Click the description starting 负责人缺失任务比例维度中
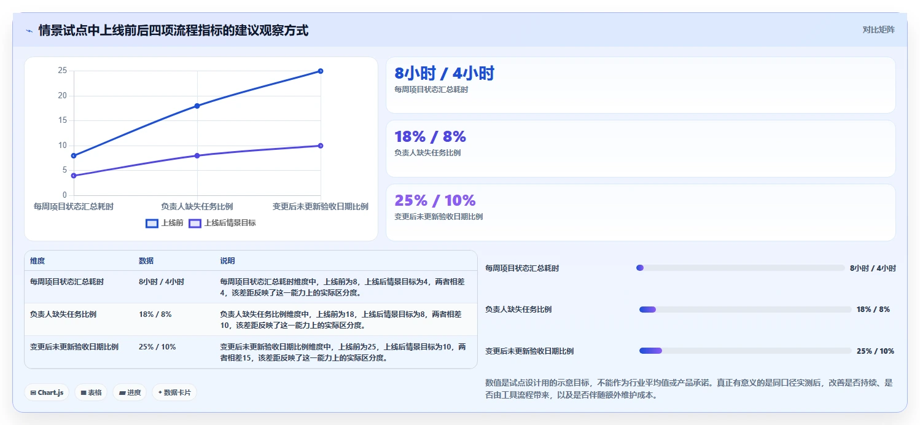This screenshot has height=425, width=920. pos(341,320)
